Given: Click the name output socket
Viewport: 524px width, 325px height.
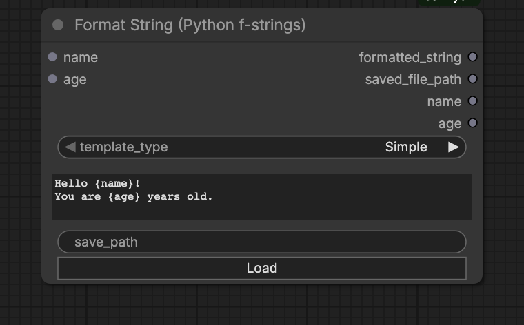Looking at the screenshot, I should [472, 101].
